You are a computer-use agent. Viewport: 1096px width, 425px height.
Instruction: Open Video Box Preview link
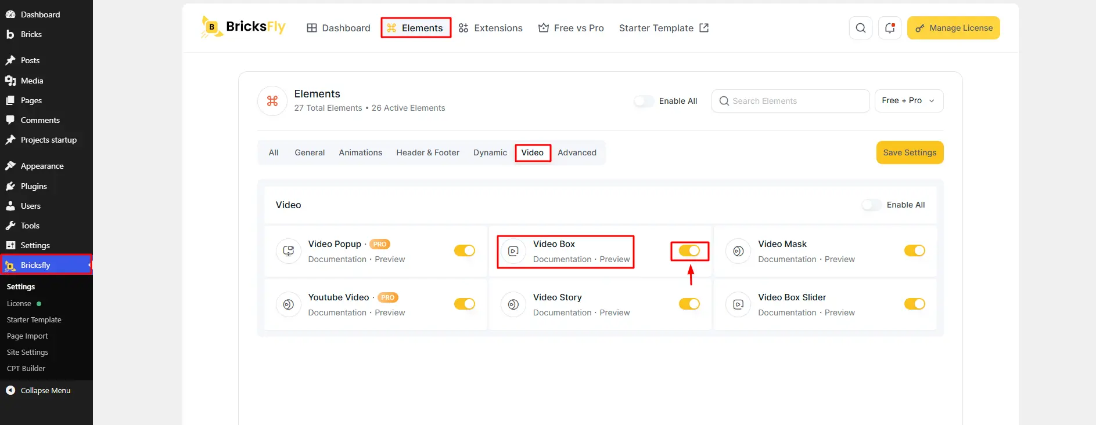pos(615,259)
